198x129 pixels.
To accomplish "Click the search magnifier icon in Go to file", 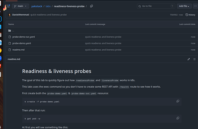I will coord(140,6).
